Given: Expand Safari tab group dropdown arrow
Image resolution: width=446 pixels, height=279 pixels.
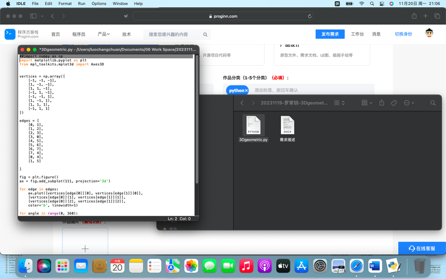Looking at the screenshot, I should coord(42,16).
